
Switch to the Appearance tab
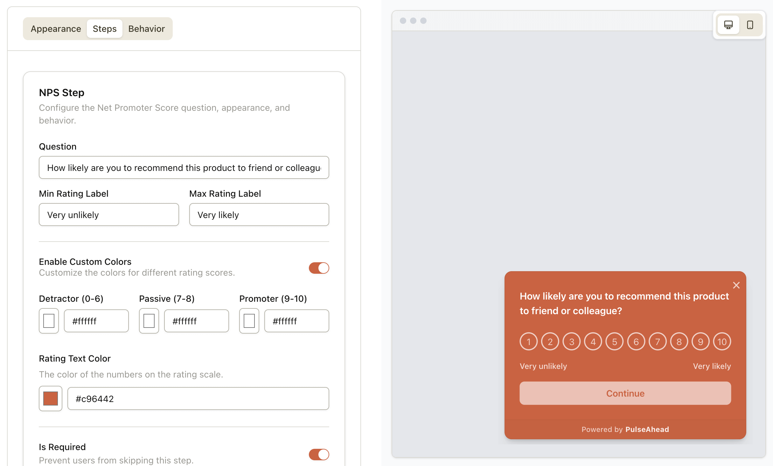click(x=55, y=29)
